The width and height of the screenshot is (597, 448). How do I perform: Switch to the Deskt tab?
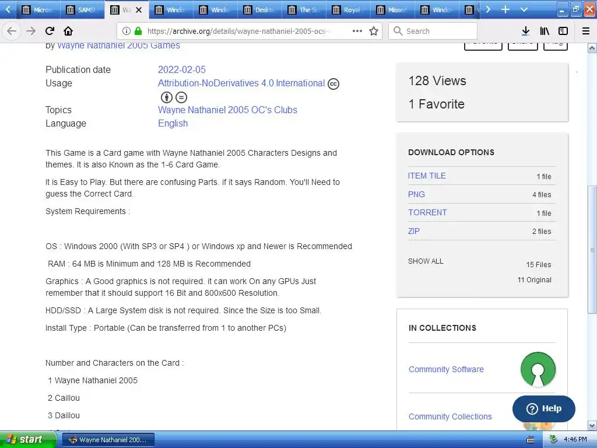259,10
